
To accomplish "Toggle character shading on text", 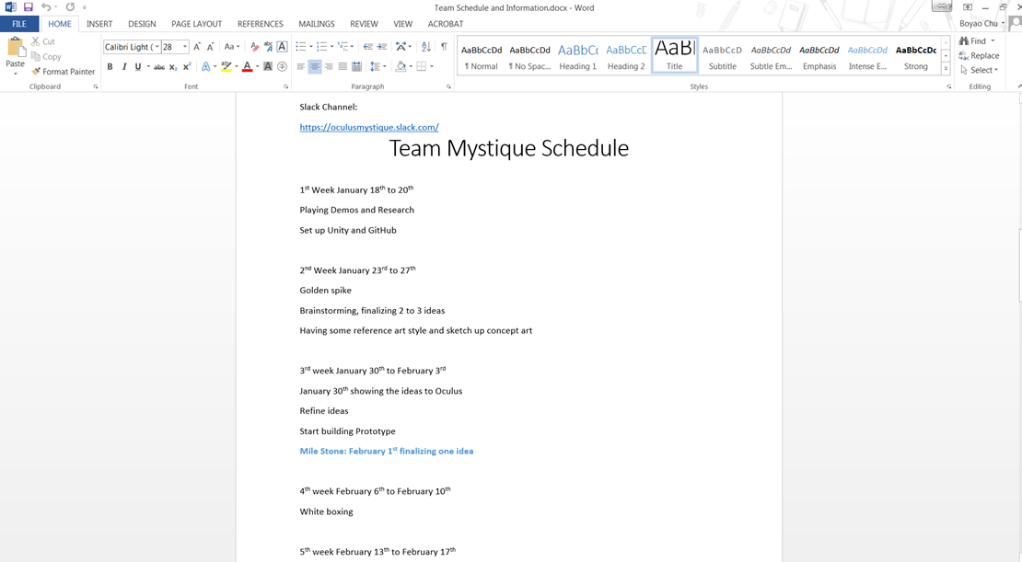I will (x=268, y=66).
